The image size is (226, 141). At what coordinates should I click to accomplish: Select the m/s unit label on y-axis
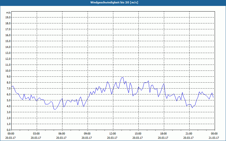pyautogui.click(x=8, y=13)
